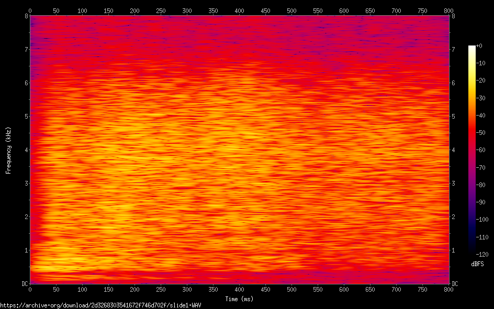
Task: Click the '-60' value on color scale
Action: pos(482,150)
